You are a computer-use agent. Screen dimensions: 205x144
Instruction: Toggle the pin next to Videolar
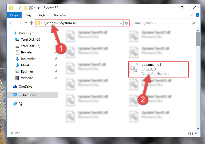click(x=56, y=78)
